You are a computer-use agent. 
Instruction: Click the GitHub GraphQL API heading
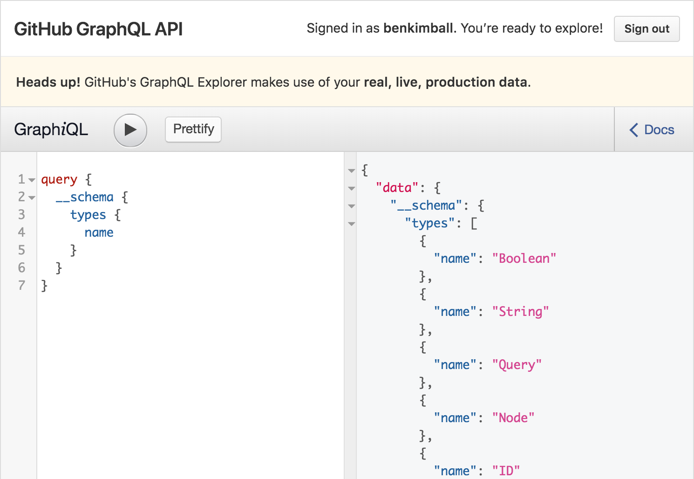tap(98, 29)
